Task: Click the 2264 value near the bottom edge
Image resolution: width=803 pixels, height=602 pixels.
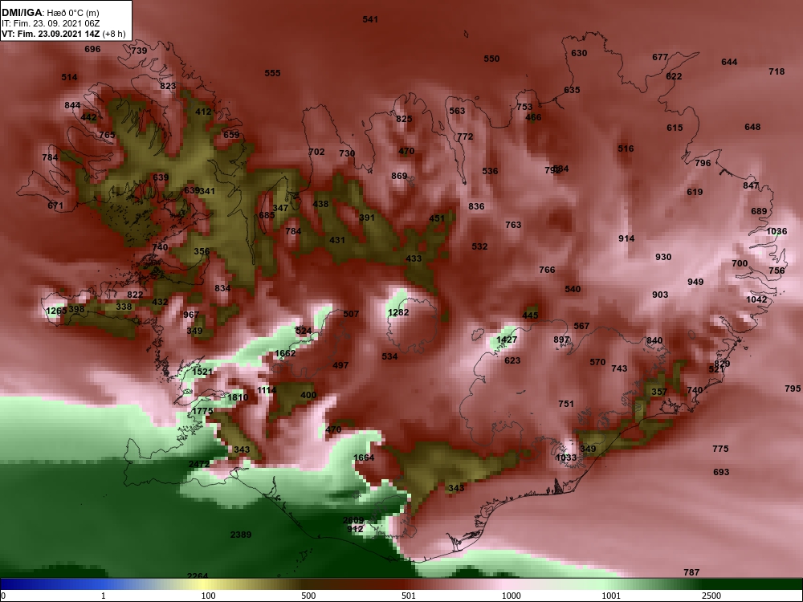Action: (198, 576)
